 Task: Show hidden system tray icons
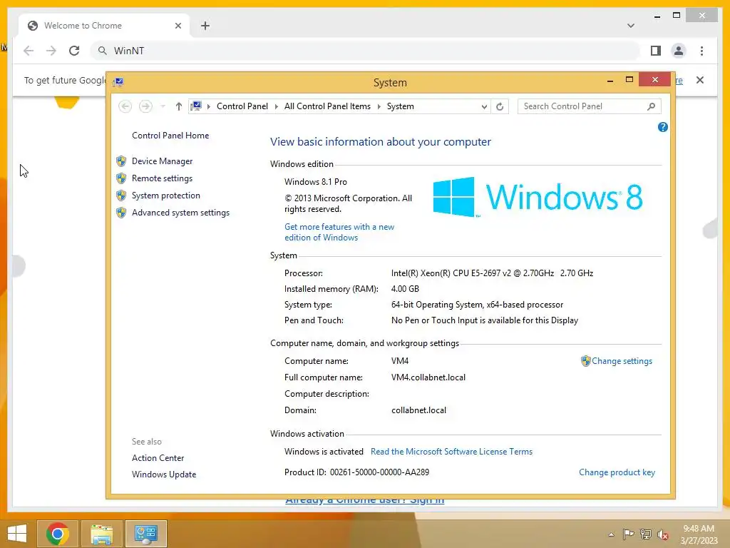pyautogui.click(x=611, y=534)
